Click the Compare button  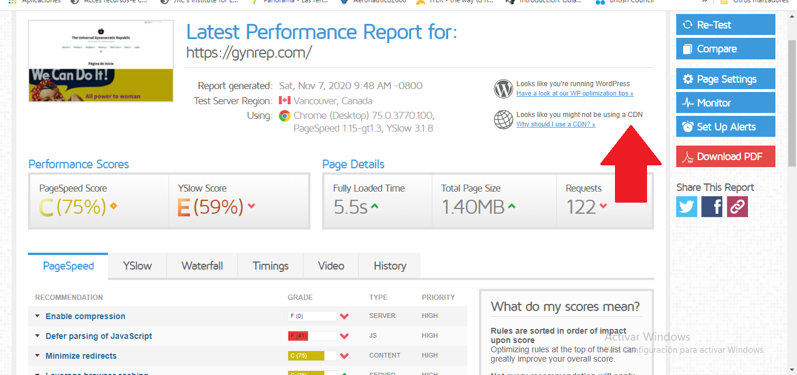pyautogui.click(x=726, y=49)
